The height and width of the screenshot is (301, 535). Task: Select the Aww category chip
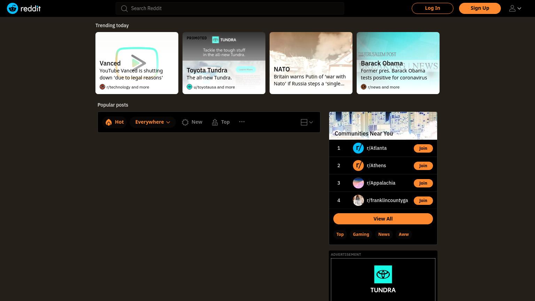[404, 234]
